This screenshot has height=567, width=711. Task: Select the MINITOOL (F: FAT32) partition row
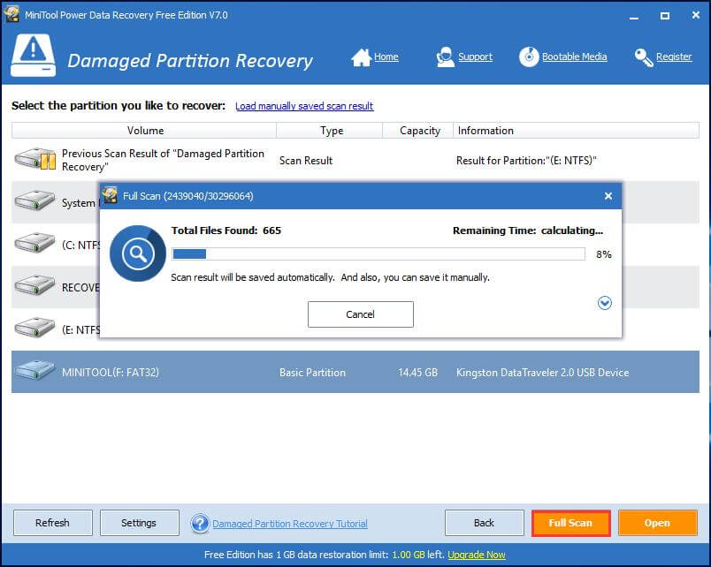pos(354,372)
